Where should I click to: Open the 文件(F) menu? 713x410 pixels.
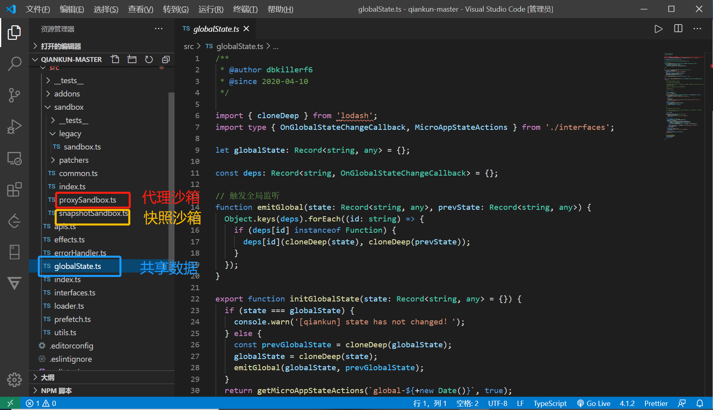pyautogui.click(x=38, y=9)
